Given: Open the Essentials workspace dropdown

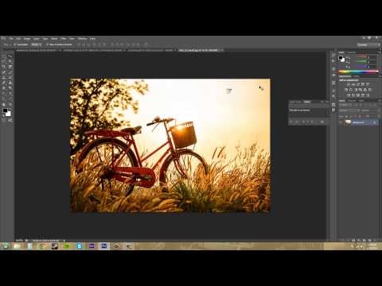Looking at the screenshot, I should tap(368, 44).
